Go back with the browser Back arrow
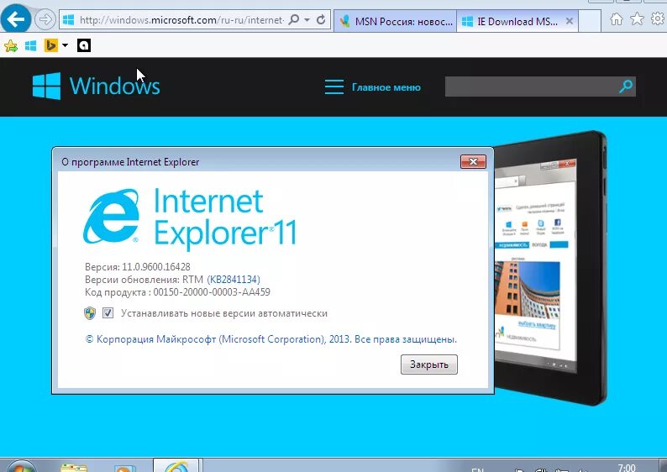Viewport: 667px width, 472px height. 16,18
